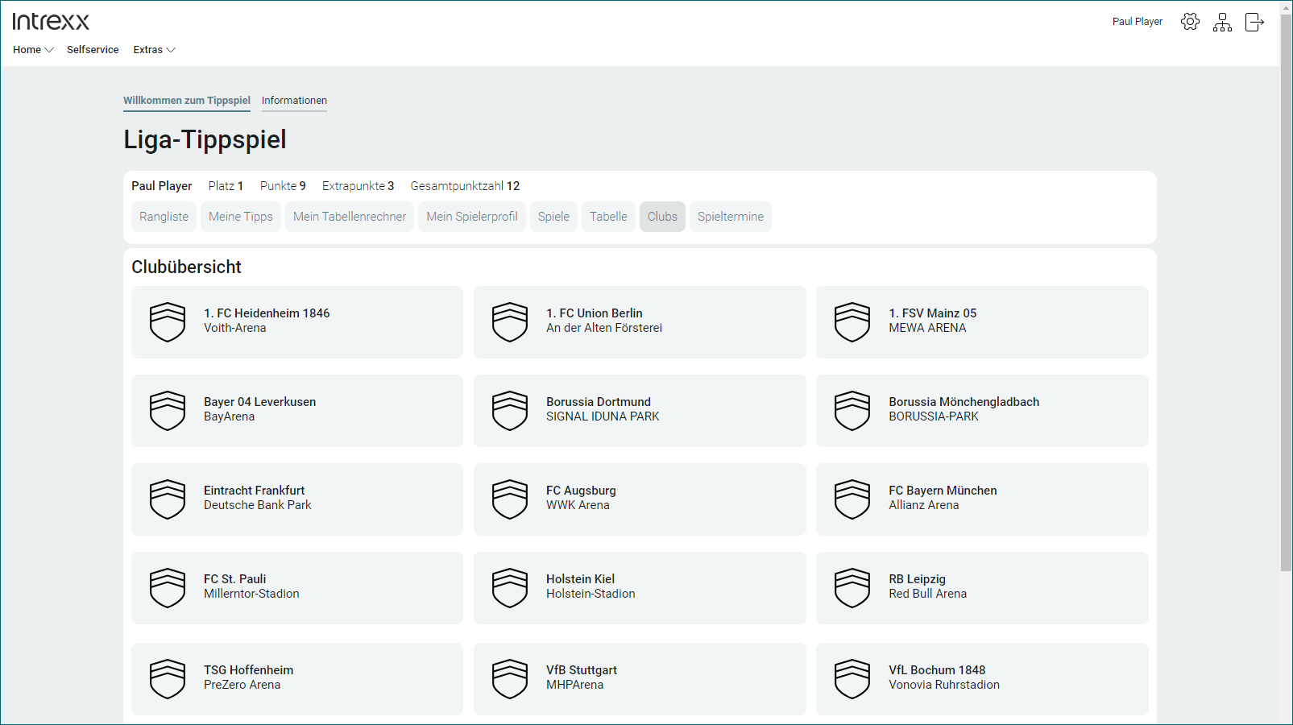The image size is (1293, 725).
Task: Click the Platz 1 text
Action: click(226, 186)
